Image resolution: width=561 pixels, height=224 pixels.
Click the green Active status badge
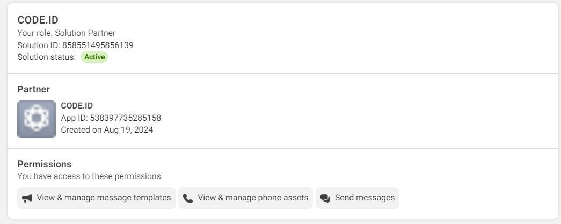(x=94, y=57)
